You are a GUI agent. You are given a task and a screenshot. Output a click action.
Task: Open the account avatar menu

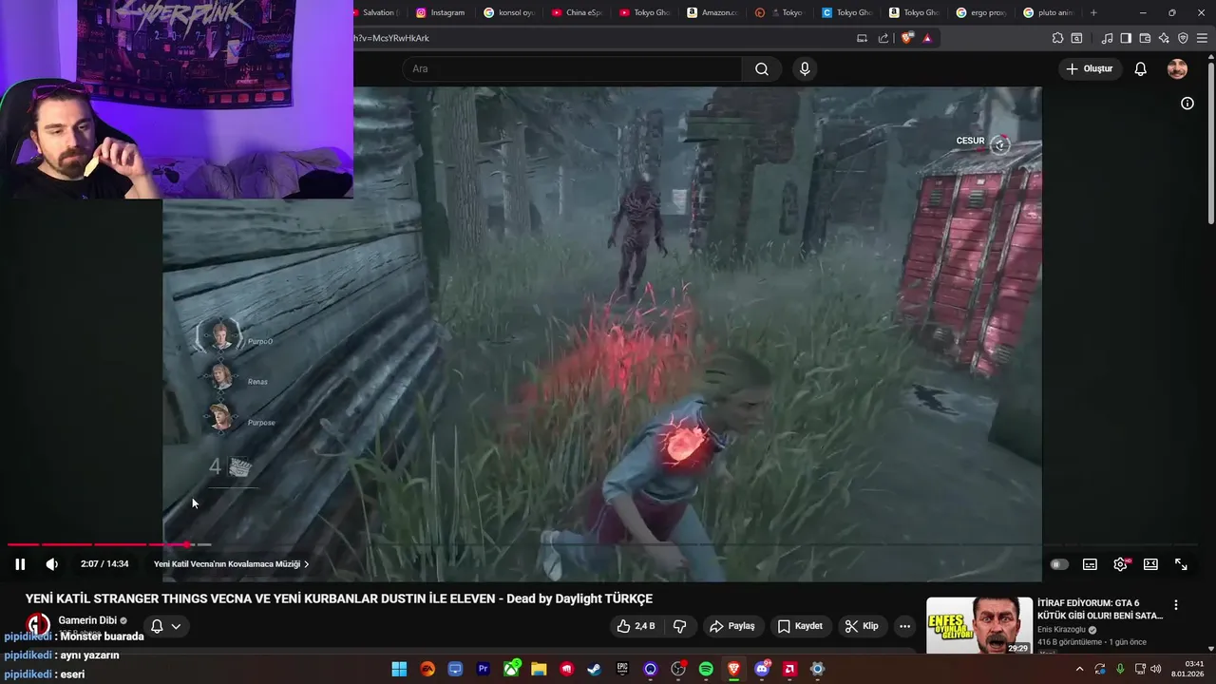[1177, 68]
